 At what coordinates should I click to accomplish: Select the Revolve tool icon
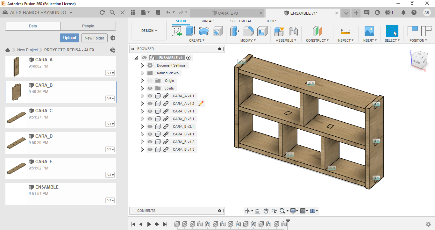(x=204, y=31)
